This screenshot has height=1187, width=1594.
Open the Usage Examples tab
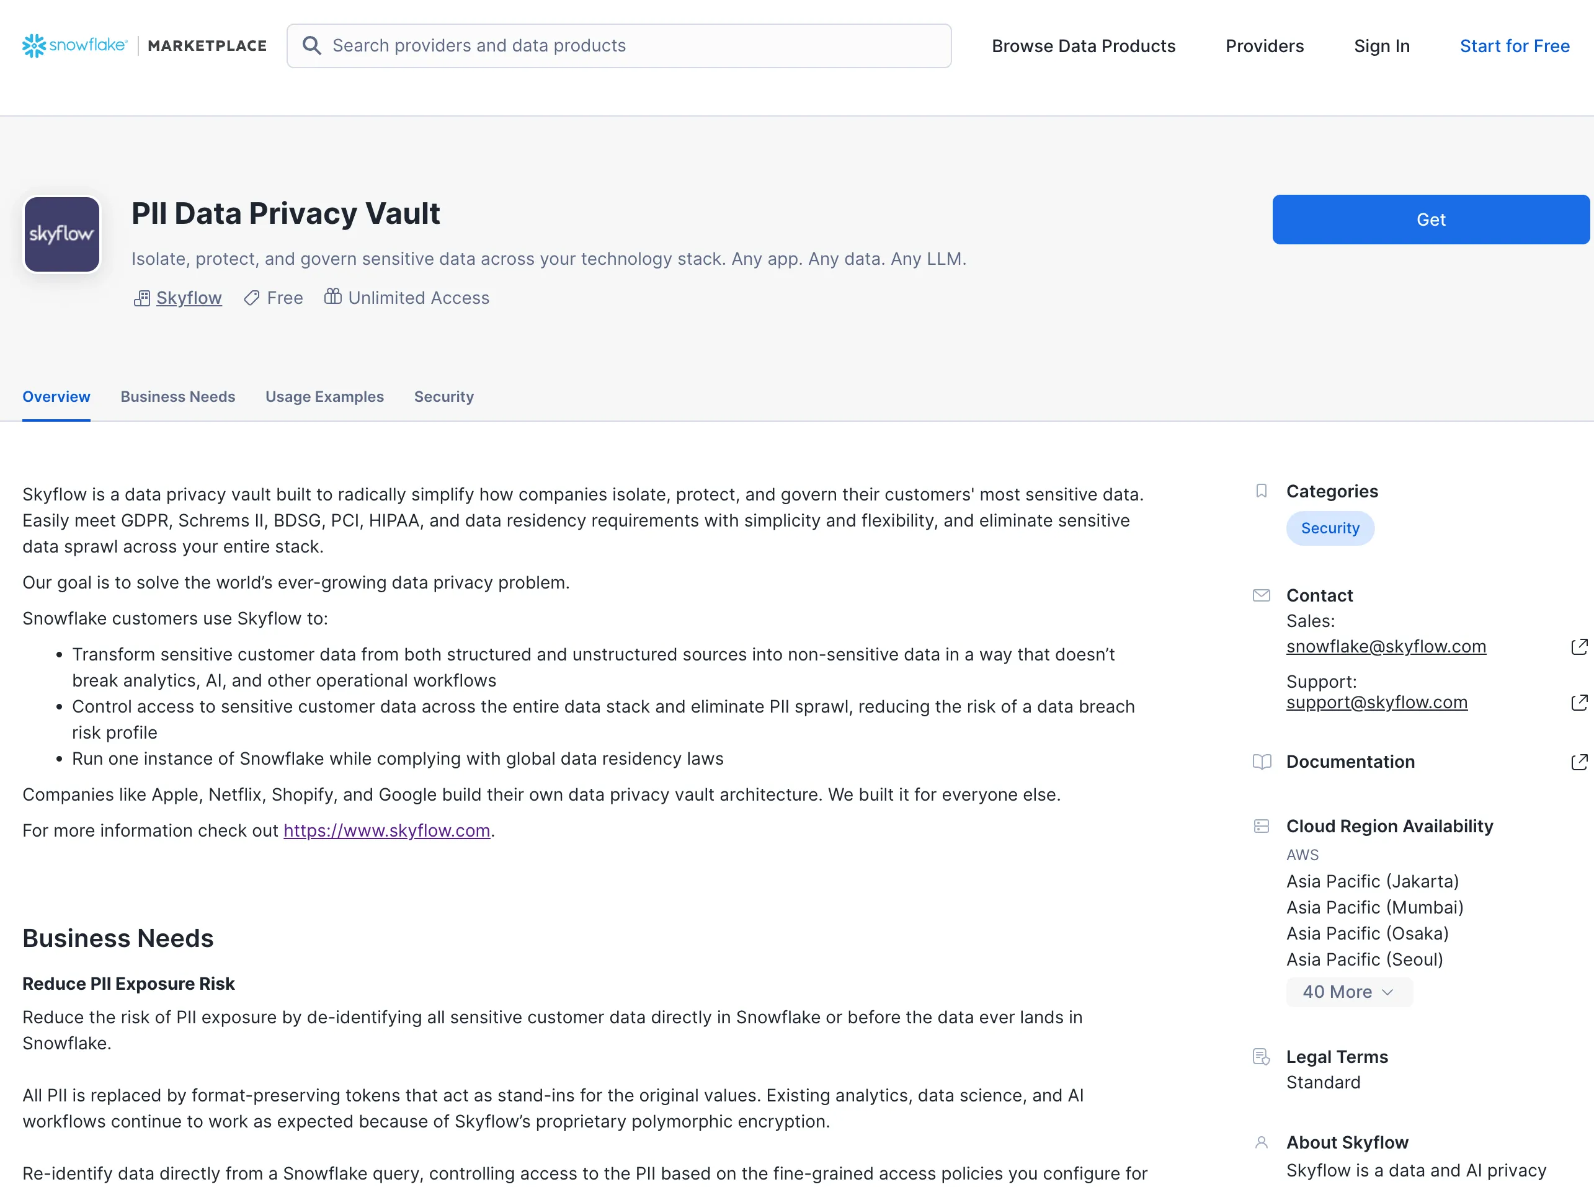(x=324, y=397)
